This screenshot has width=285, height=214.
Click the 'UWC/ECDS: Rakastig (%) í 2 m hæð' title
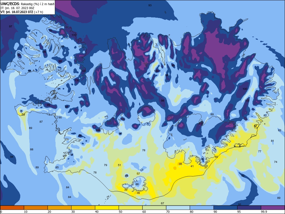(27, 4)
